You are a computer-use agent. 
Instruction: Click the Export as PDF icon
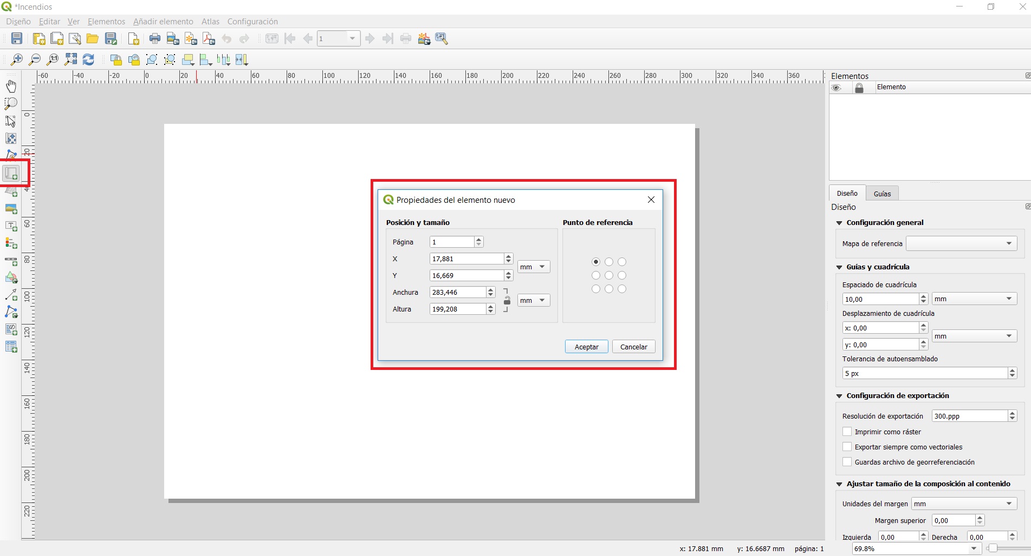click(208, 38)
